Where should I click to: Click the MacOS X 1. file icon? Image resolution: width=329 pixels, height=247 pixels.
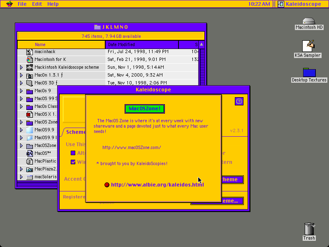(30, 114)
